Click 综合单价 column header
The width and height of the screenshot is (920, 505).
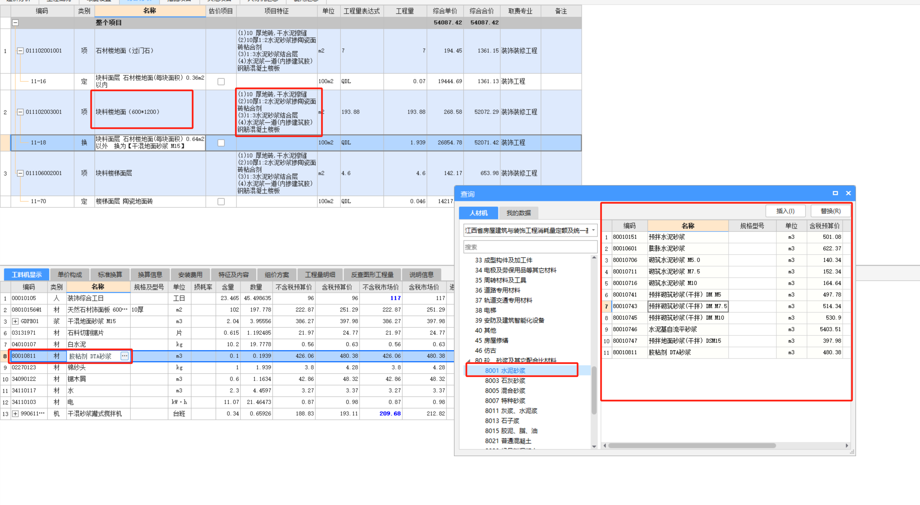pos(445,11)
